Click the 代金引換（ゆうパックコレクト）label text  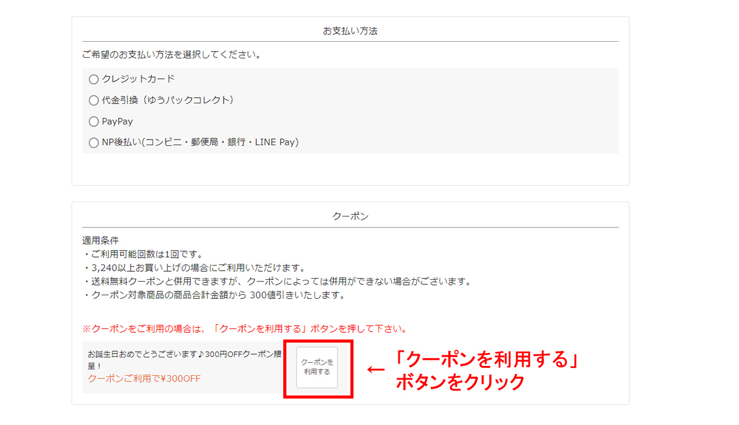tap(168, 100)
